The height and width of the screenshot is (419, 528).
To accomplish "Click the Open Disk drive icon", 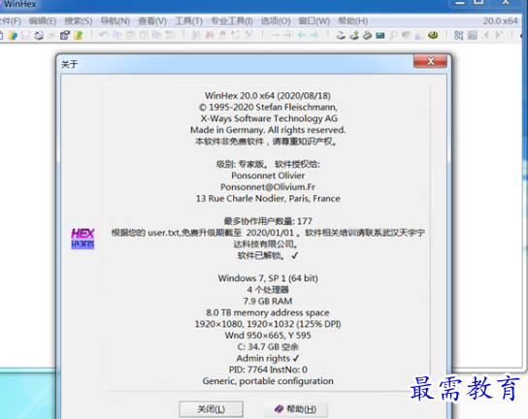I will [x=341, y=35].
